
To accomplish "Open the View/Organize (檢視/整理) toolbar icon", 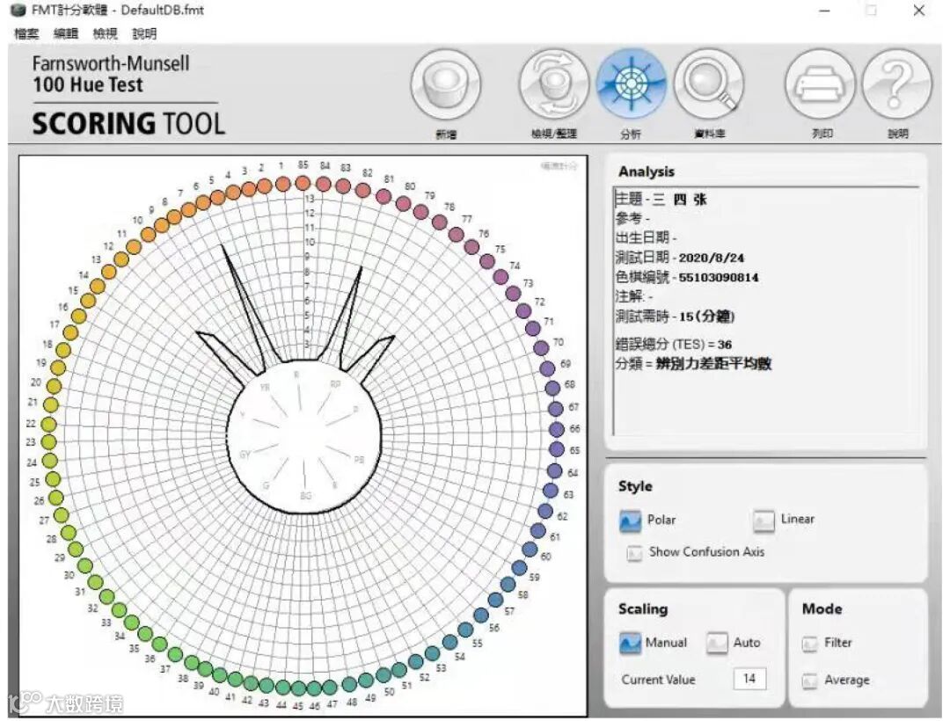I will point(553,84).
